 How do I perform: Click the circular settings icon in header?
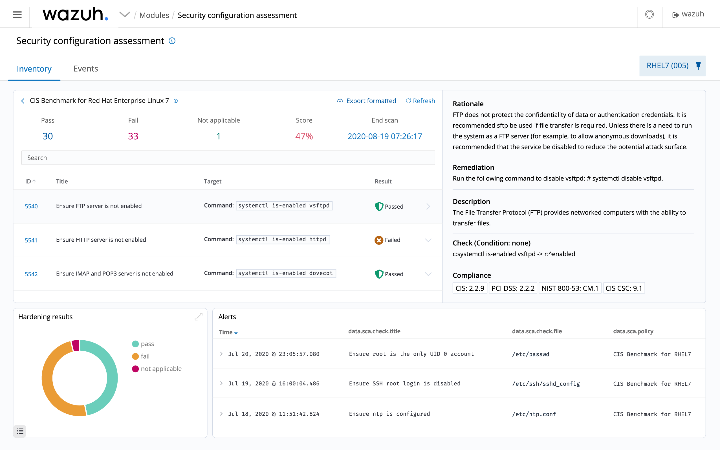[649, 14]
